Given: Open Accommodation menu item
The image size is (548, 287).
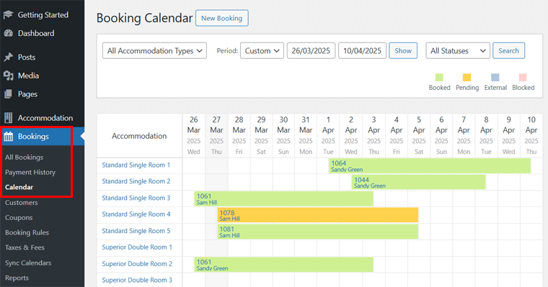Looking at the screenshot, I should coord(45,118).
